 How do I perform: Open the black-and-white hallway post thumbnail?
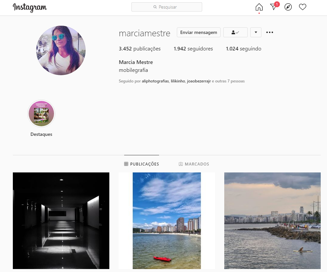pyautogui.click(x=61, y=221)
